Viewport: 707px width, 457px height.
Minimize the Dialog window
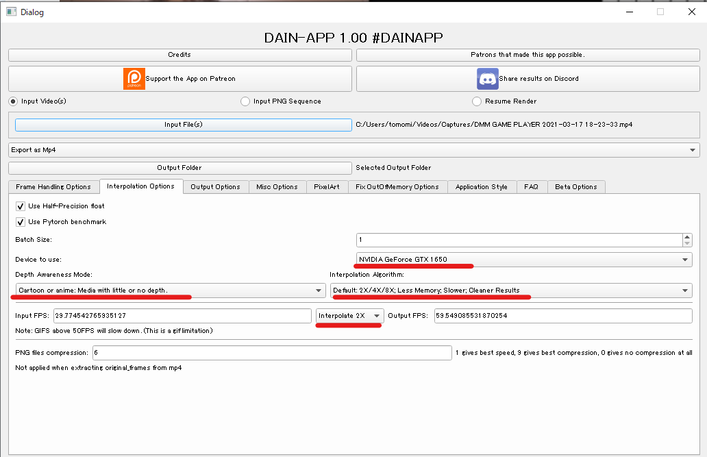tap(630, 12)
